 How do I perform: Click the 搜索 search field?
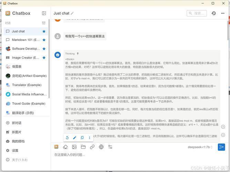coord(197,13)
